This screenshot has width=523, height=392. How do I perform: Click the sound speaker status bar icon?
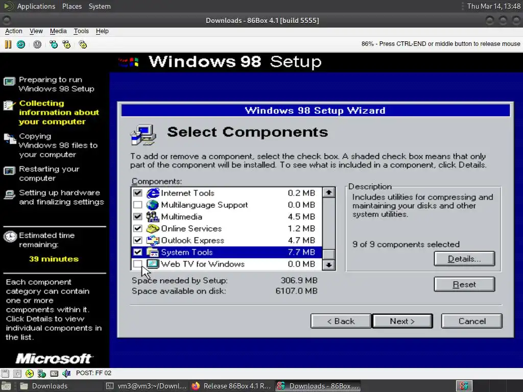[66, 373]
